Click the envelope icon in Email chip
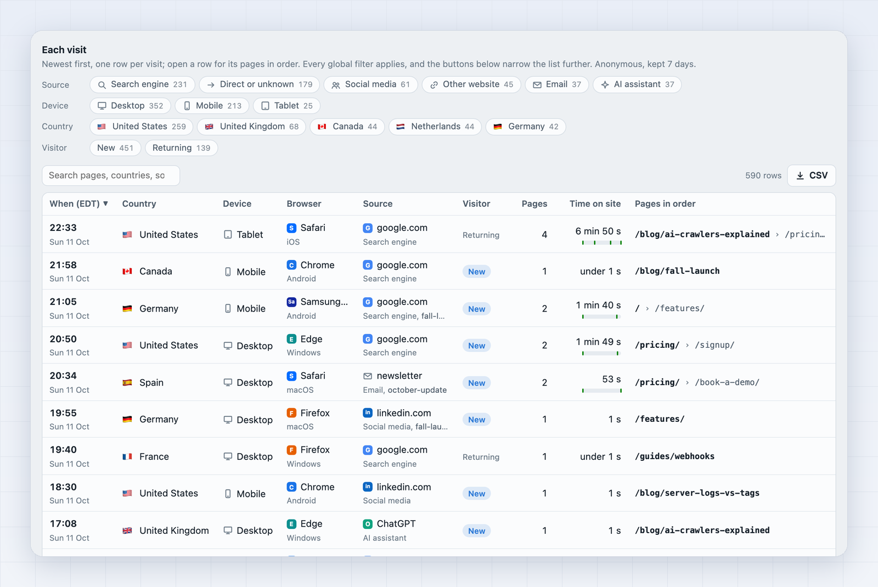The width and height of the screenshot is (878, 587). pyautogui.click(x=537, y=85)
